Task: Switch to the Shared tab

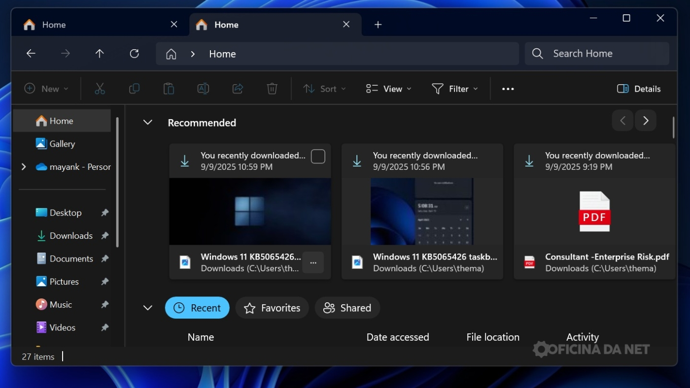Action: [x=347, y=308]
